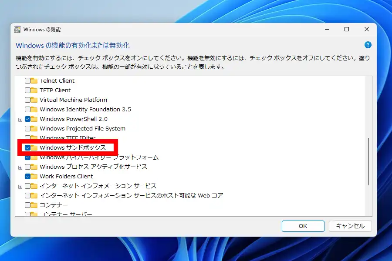Click the Web コア hostable item folder icon
Image resolution: width=392 pixels, height=261 pixels.
(x=34, y=196)
